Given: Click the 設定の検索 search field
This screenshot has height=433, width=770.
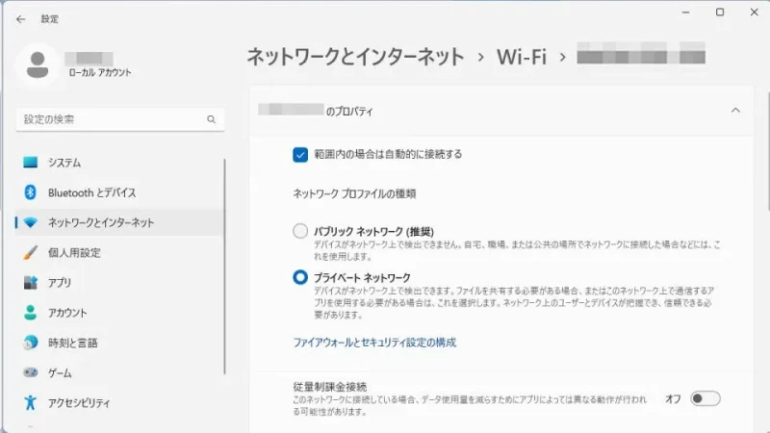Looking at the screenshot, I should 120,119.
